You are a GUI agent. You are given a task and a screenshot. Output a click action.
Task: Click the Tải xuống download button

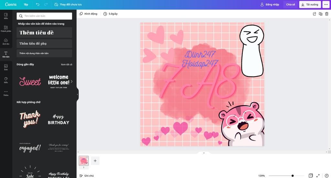click(310, 5)
